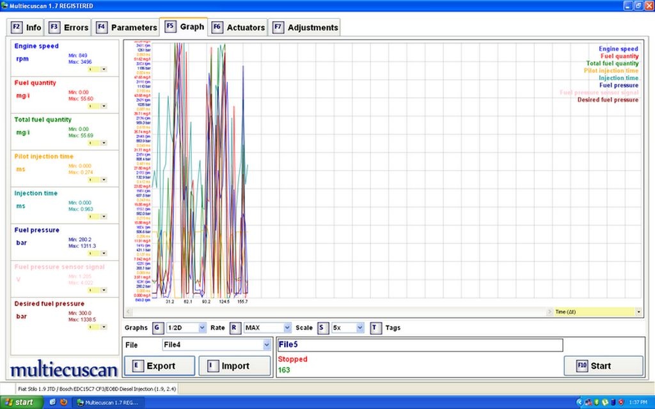Screen dimensions: 655x409
Task: Click the R key icon beside Rate
Action: [x=235, y=328]
